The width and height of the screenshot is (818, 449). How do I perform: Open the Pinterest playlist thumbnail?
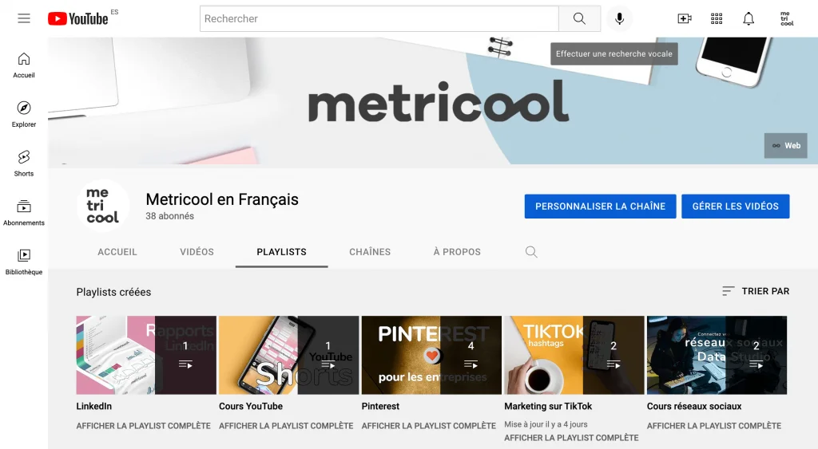(x=431, y=355)
